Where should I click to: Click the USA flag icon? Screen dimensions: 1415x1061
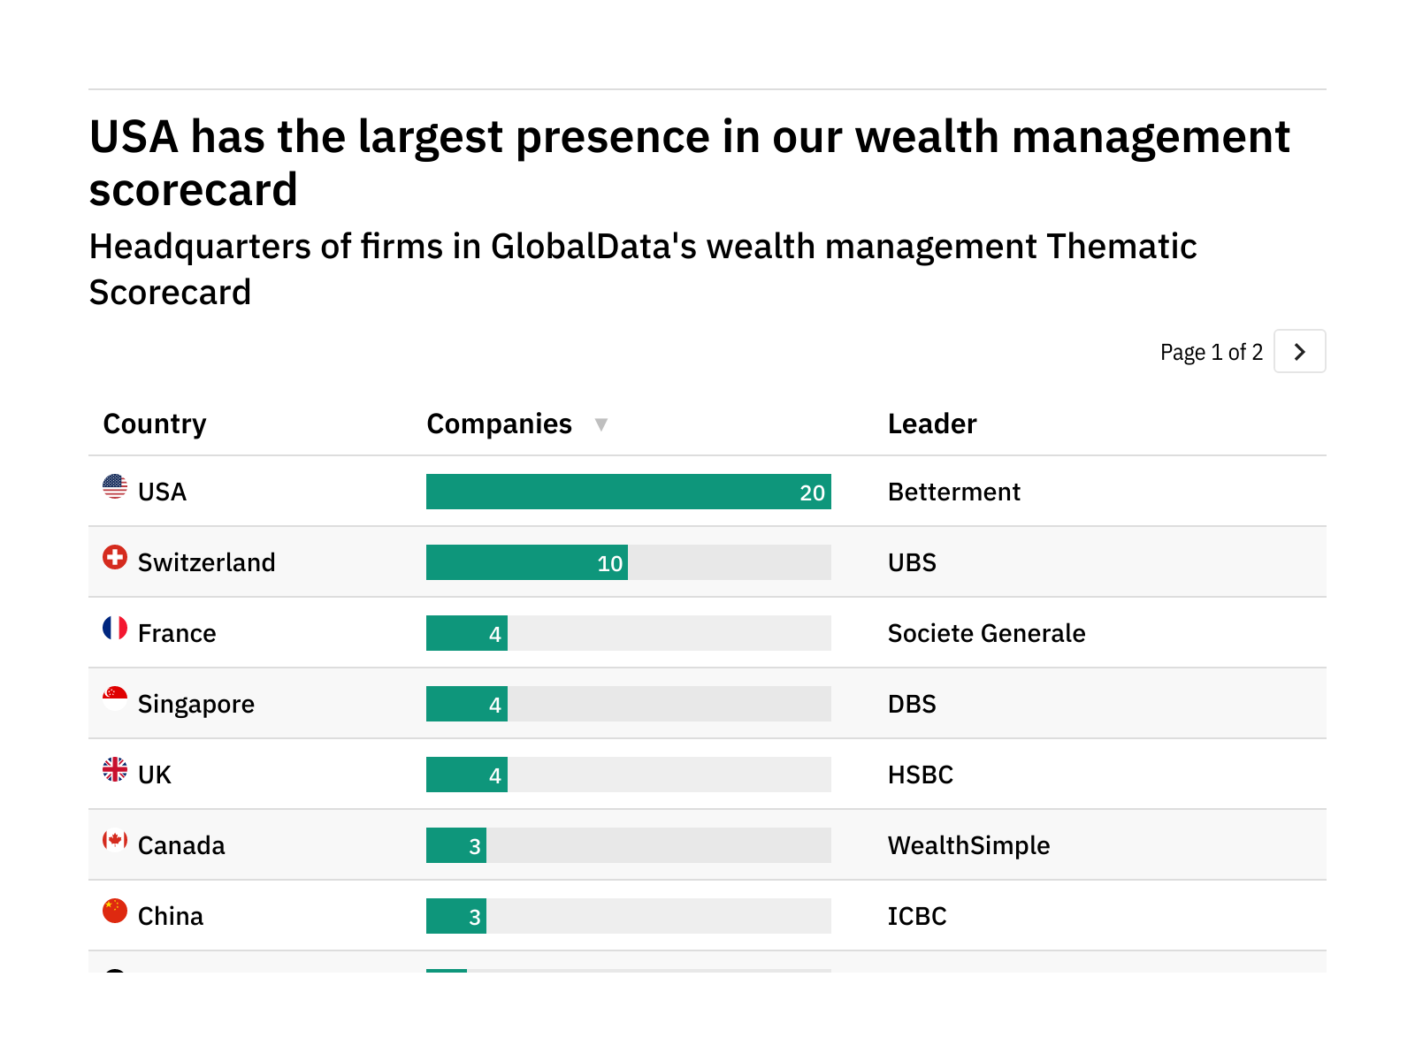tap(115, 486)
